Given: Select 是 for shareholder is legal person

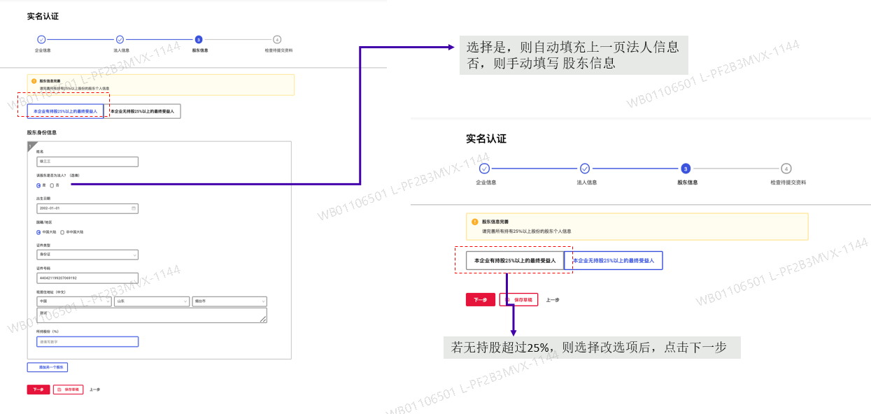Looking at the screenshot, I should [38, 185].
